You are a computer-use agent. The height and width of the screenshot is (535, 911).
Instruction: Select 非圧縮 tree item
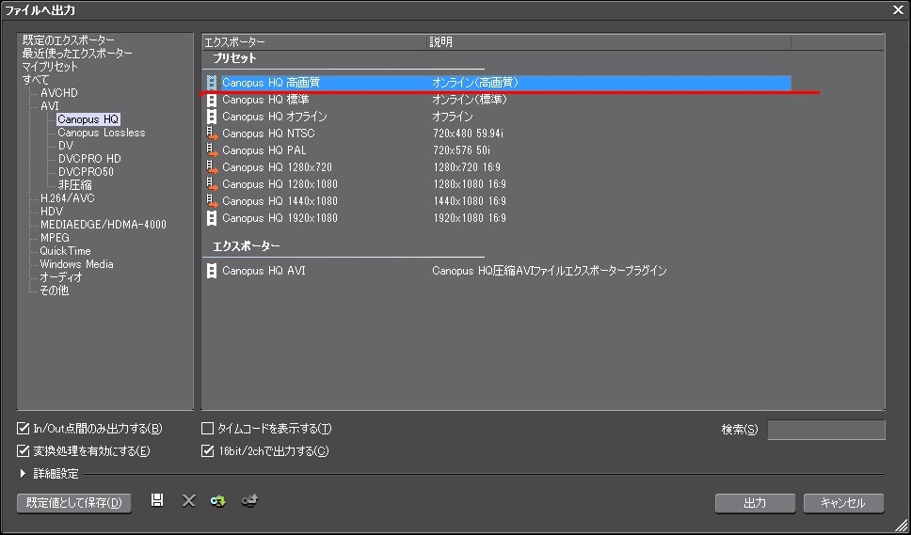pos(74,185)
